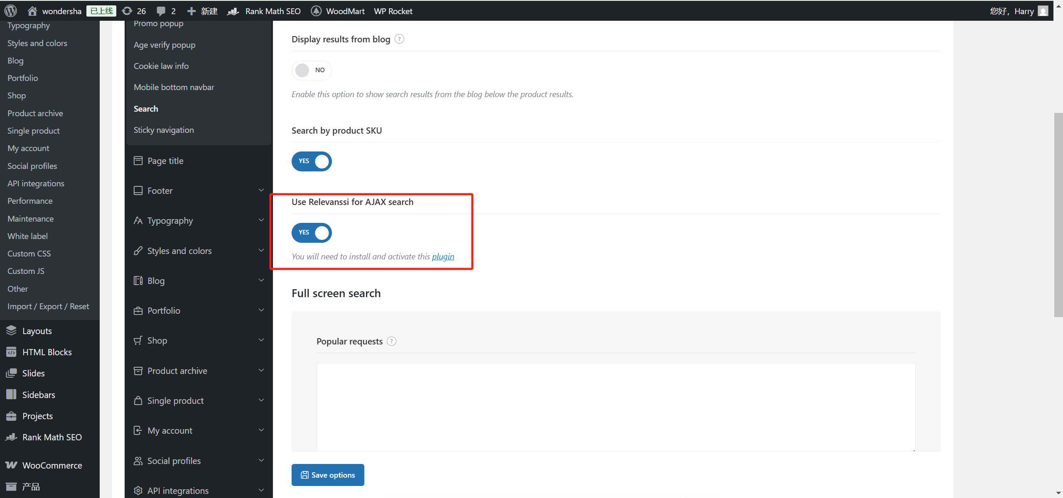This screenshot has height=498, width=1063.
Task: Click help icon beside Popular requests
Action: (x=391, y=341)
